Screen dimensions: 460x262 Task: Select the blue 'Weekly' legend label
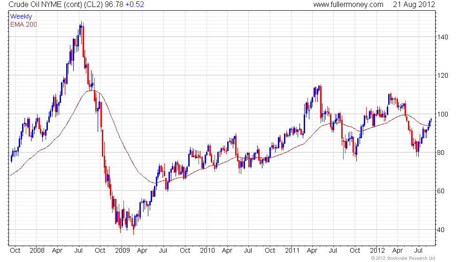click(x=21, y=17)
